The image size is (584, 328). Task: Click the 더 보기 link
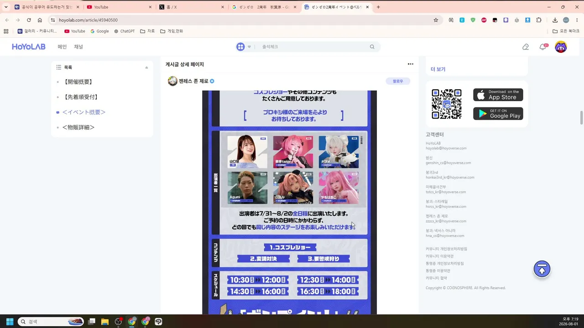pos(438,69)
